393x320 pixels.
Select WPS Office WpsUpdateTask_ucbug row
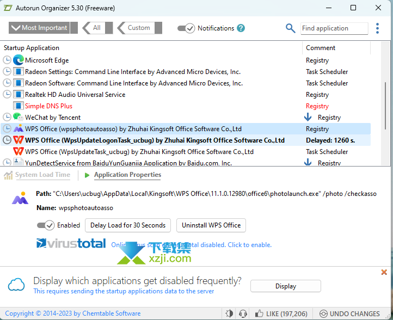point(186,152)
